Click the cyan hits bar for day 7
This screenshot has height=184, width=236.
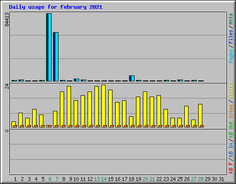point(57,57)
